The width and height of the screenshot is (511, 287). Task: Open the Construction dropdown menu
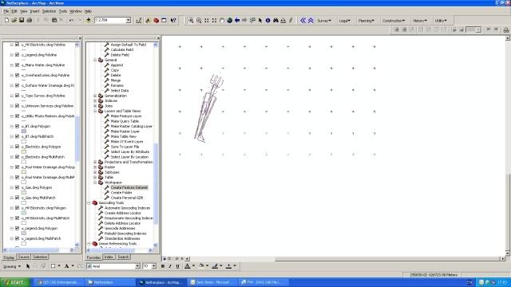pyautogui.click(x=394, y=21)
